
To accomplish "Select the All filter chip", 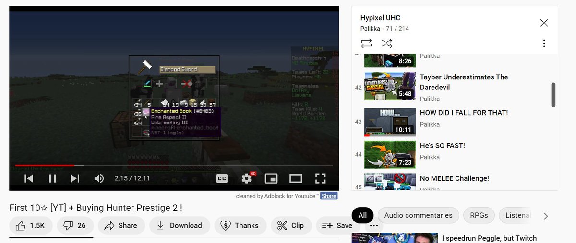I will [x=362, y=215].
